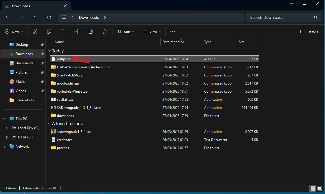
Task: Click the Copy icon in toolbar
Action: coord(49,32)
